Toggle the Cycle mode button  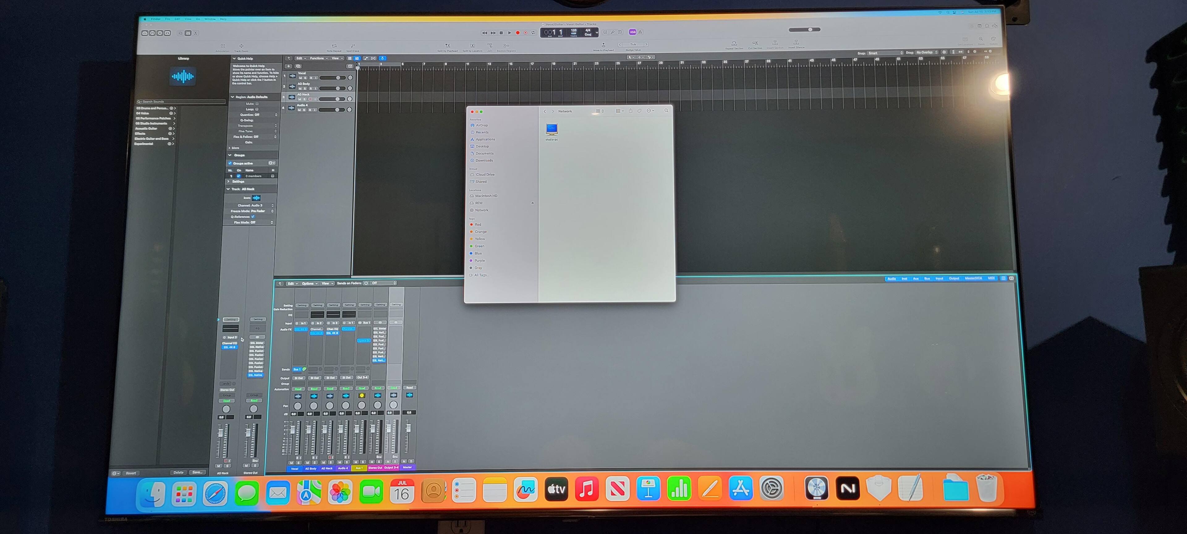tap(533, 33)
